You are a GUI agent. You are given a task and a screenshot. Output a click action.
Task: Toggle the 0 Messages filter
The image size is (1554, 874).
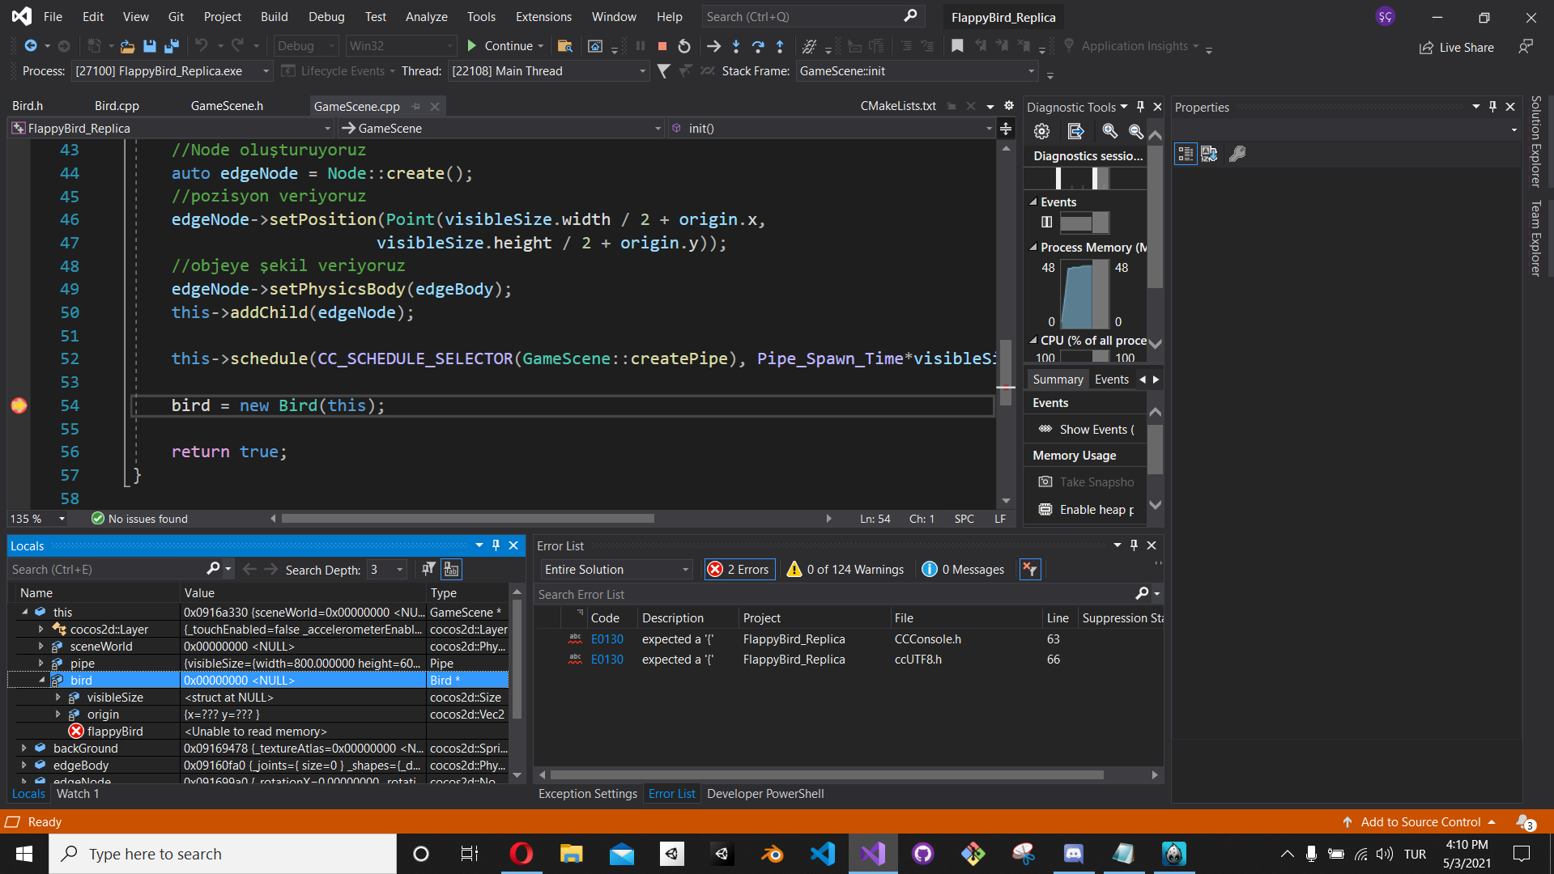(963, 570)
